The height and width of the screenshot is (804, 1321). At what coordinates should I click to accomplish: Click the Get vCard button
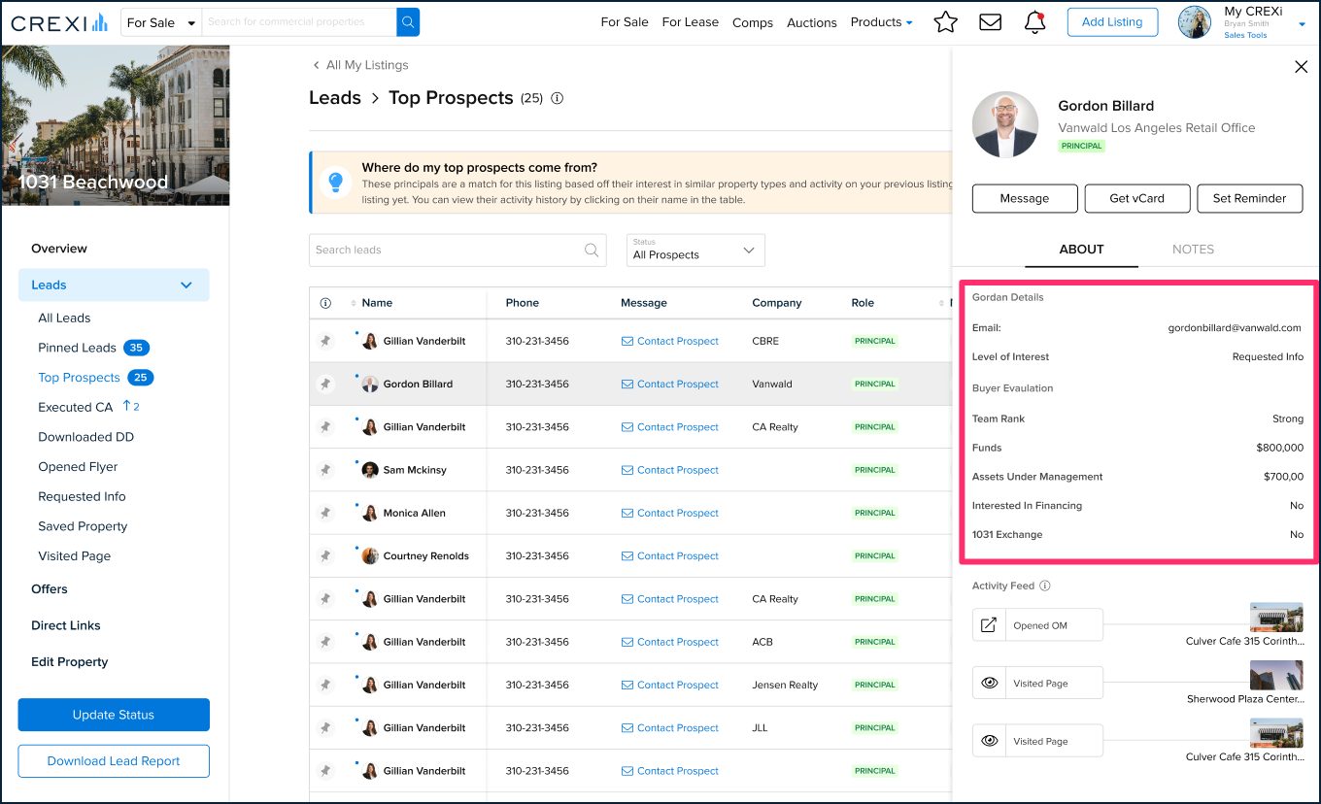[x=1136, y=198]
